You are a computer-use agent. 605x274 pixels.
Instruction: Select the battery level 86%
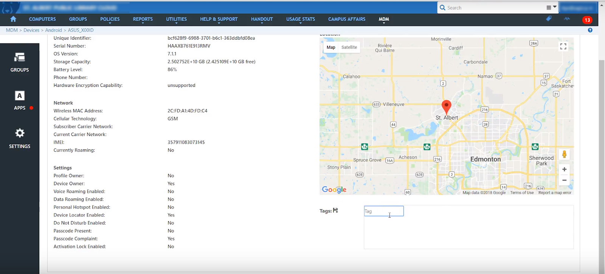click(x=172, y=70)
